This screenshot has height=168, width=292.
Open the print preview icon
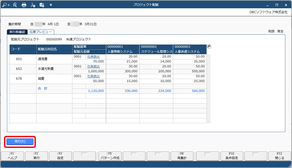[x=15, y=5]
